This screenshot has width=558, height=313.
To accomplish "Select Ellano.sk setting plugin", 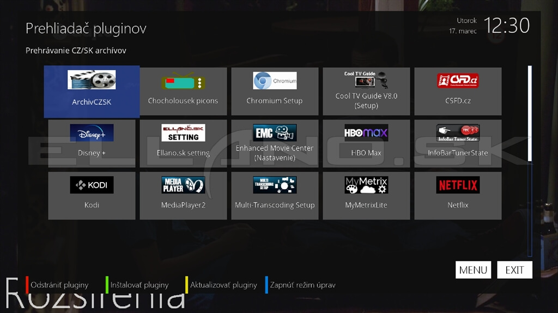I will click(x=183, y=143).
